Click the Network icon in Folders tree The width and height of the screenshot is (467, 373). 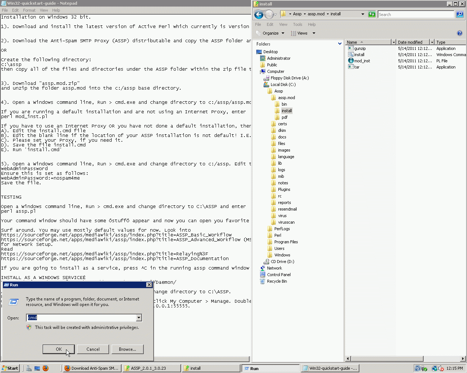(x=263, y=268)
